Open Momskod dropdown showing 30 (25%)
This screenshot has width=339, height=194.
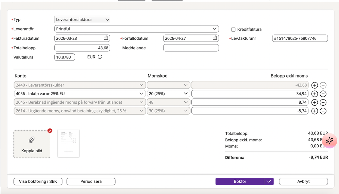tap(168, 111)
